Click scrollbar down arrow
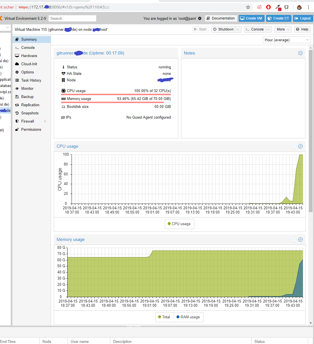The height and width of the screenshot is (344, 314). (x=311, y=323)
